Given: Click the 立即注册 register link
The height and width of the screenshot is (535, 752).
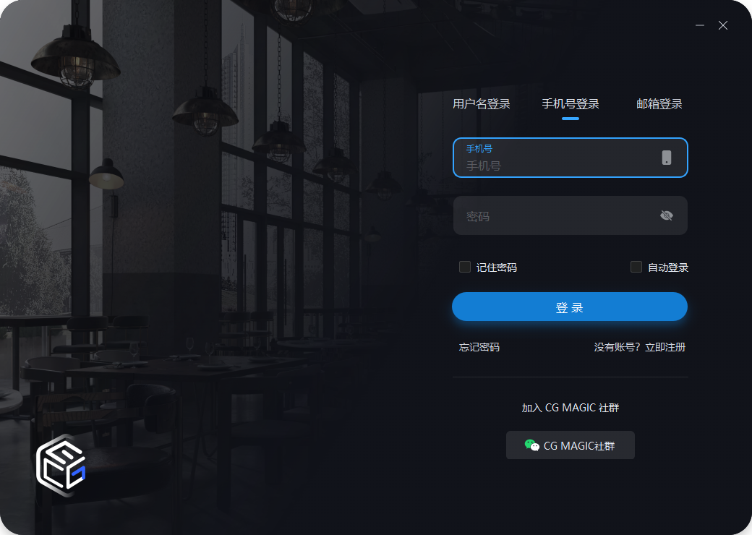Looking at the screenshot, I should pos(665,347).
